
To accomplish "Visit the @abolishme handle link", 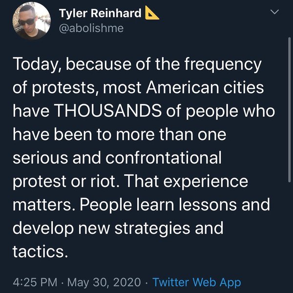I will [91, 28].
